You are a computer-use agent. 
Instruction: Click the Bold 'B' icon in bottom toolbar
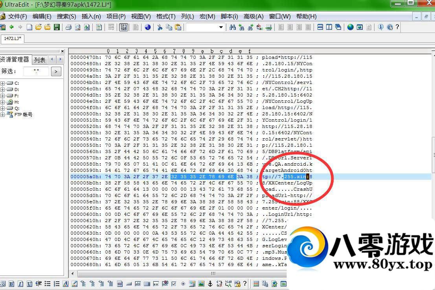(11, 284)
